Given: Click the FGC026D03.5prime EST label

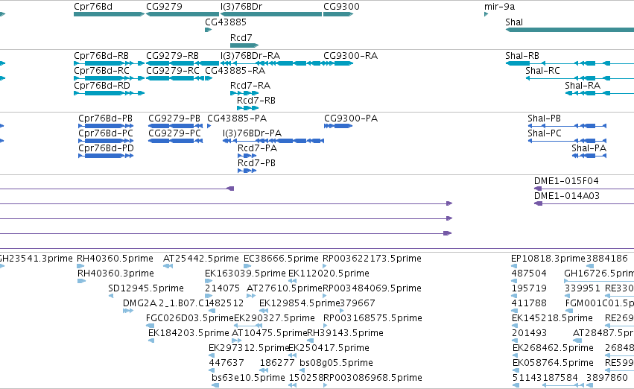Looking at the screenshot, I should tap(190, 319).
